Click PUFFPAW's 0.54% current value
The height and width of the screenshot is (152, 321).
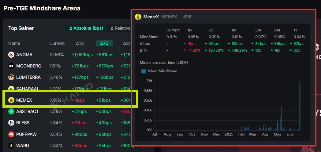point(56,134)
